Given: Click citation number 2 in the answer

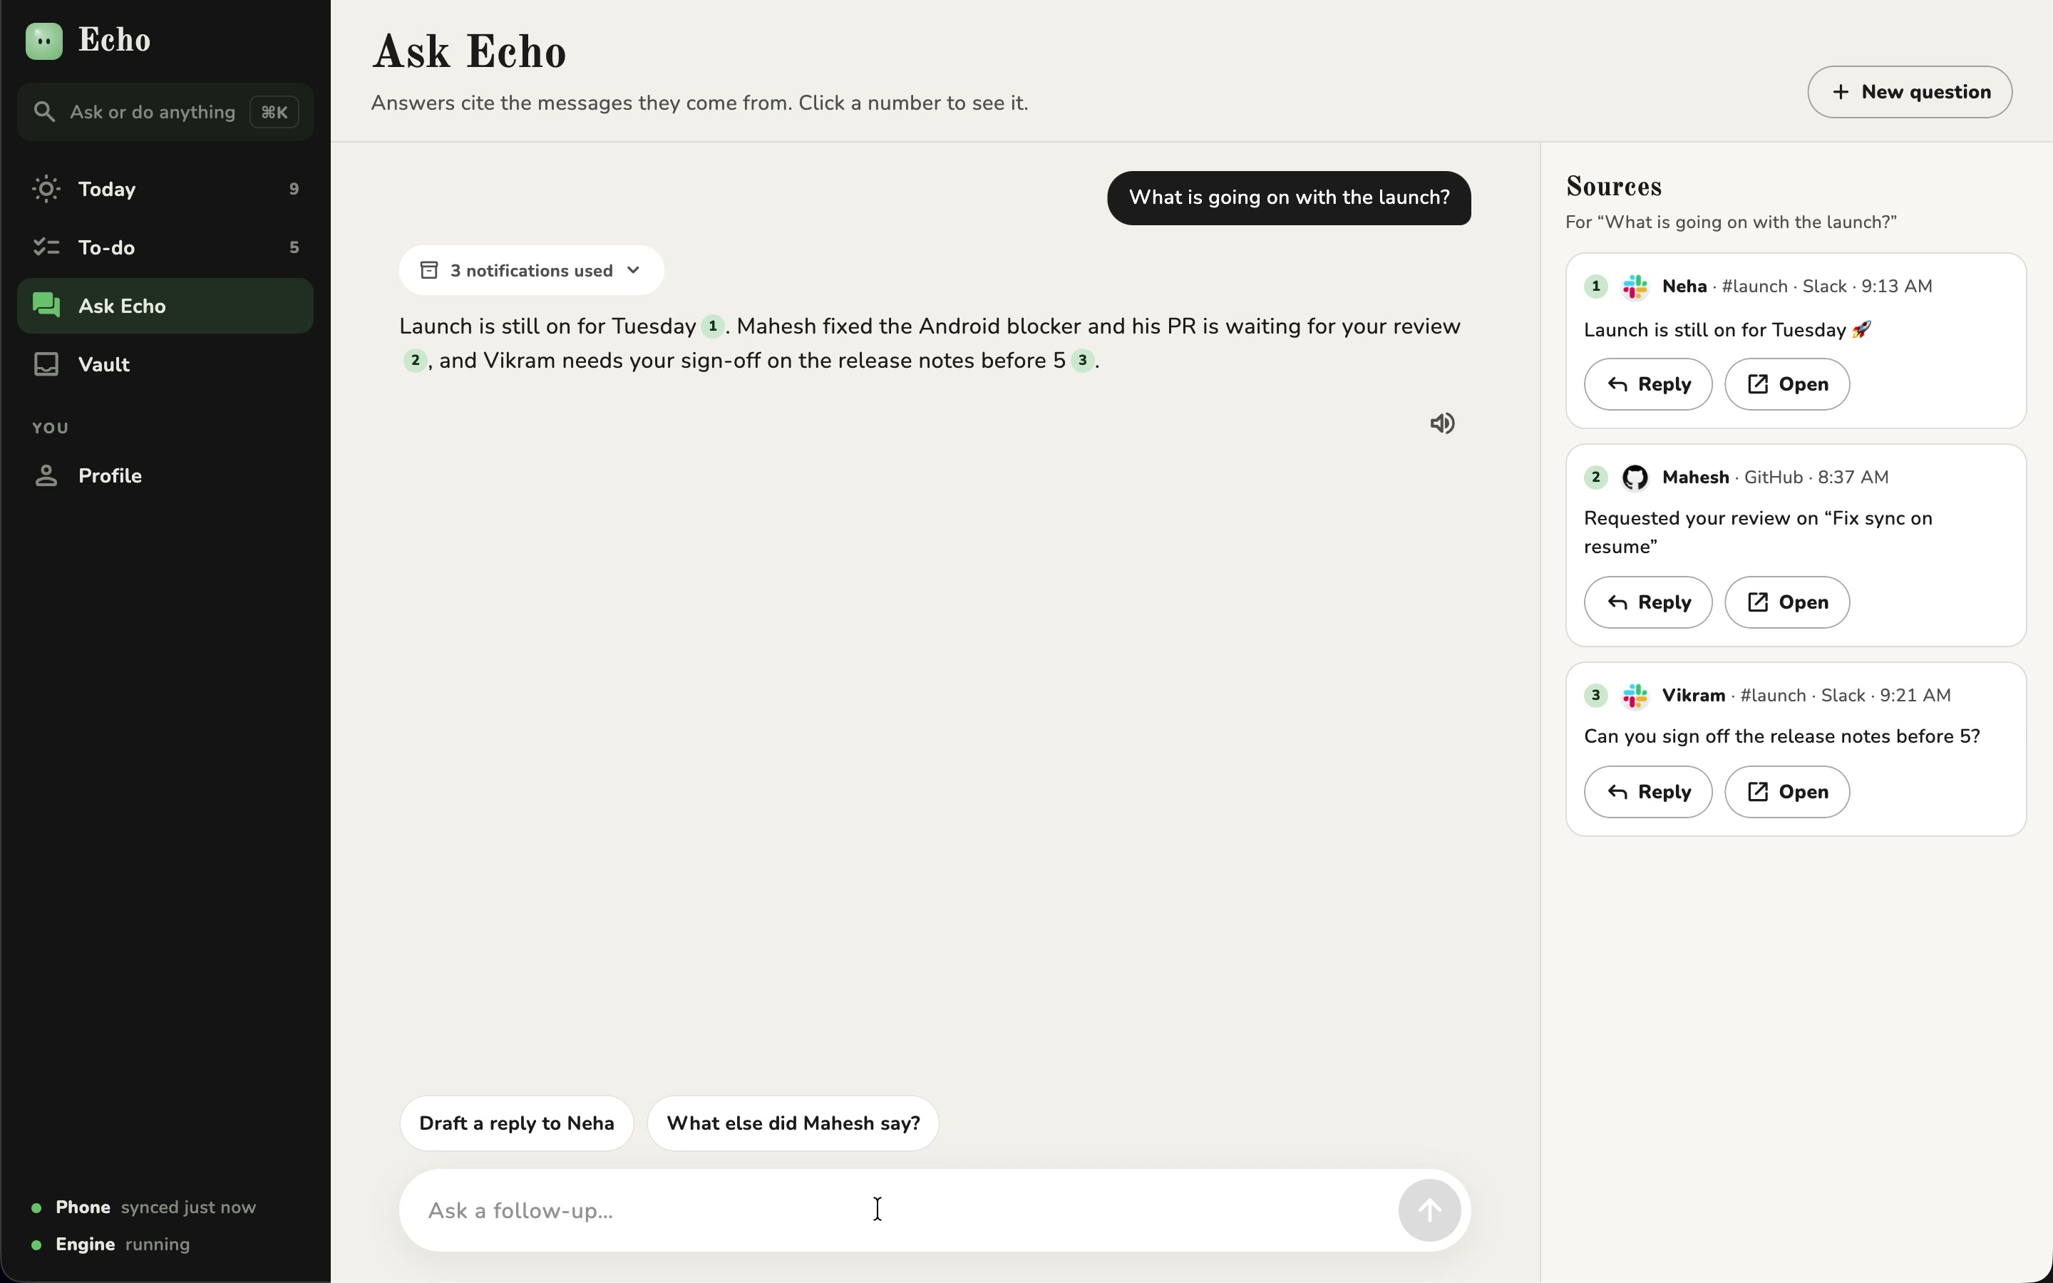Looking at the screenshot, I should 415,360.
